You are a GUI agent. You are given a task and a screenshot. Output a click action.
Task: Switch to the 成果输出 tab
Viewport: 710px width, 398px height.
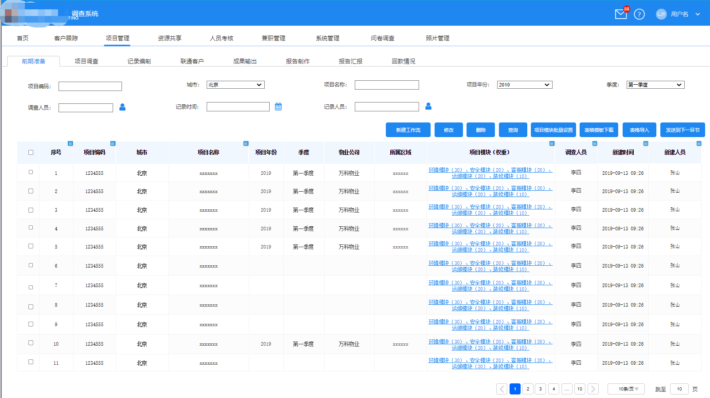[245, 61]
